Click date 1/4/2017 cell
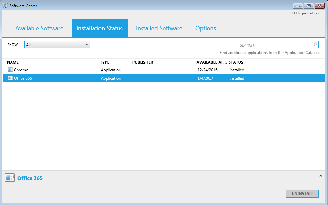 205,78
